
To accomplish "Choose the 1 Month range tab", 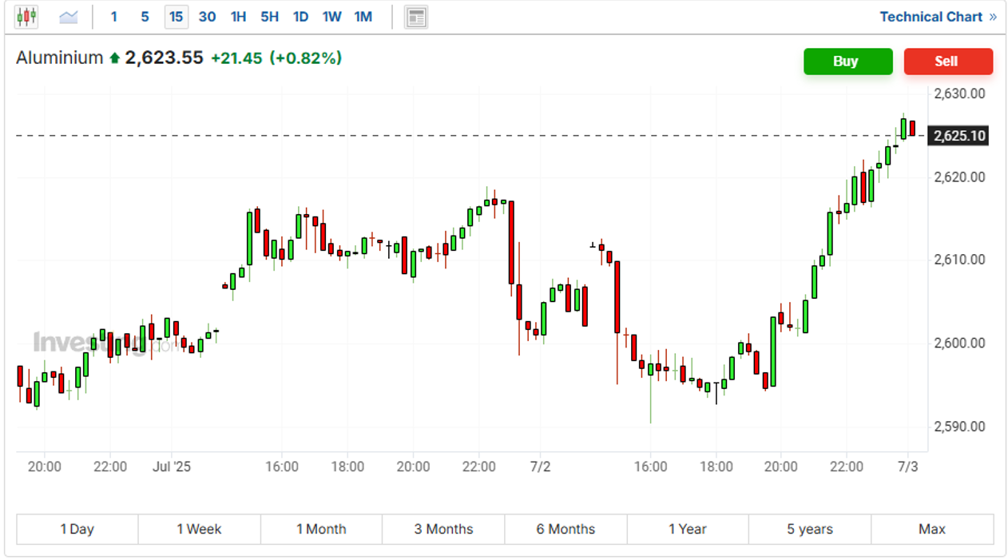I will (x=321, y=529).
